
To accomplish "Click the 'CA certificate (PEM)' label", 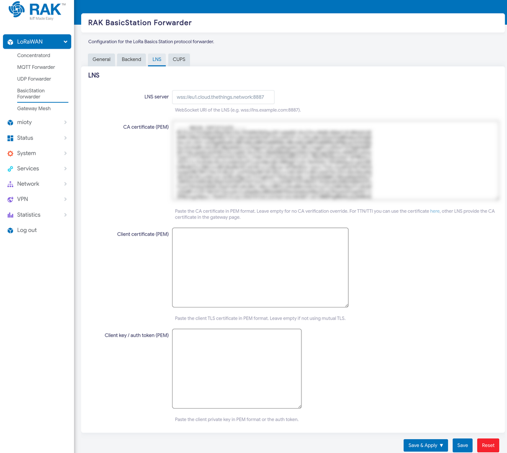I will coord(146,127).
